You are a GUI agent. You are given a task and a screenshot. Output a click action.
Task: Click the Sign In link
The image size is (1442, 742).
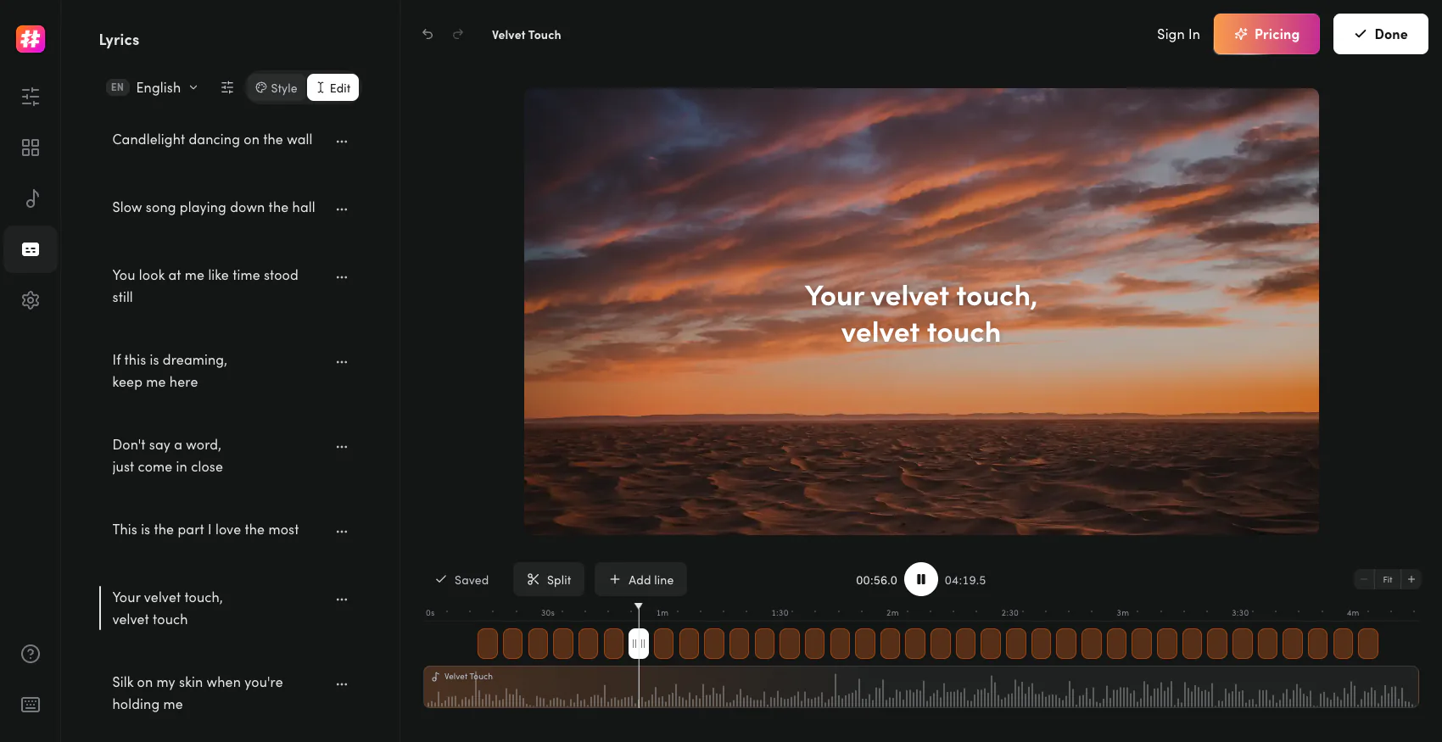click(1178, 35)
